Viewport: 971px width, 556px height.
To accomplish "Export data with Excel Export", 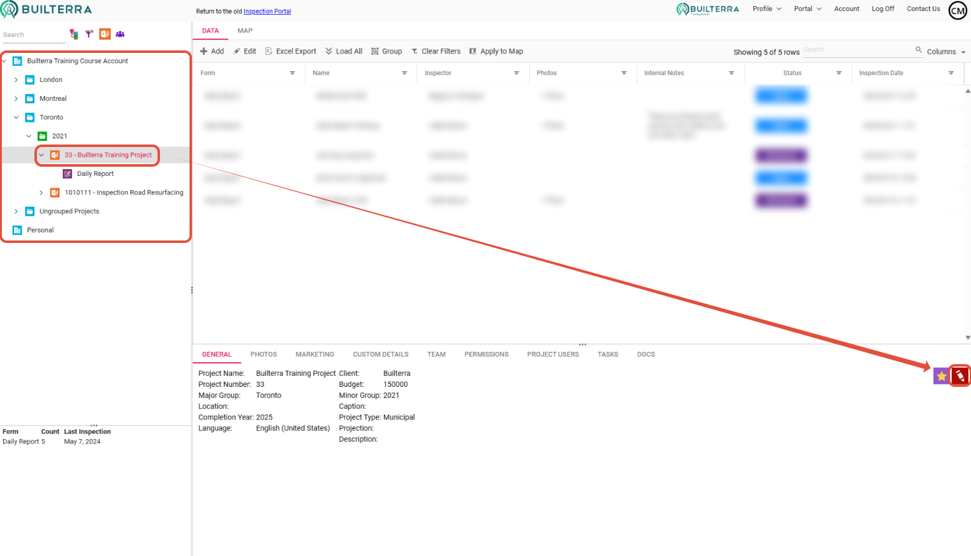I will 290,52.
